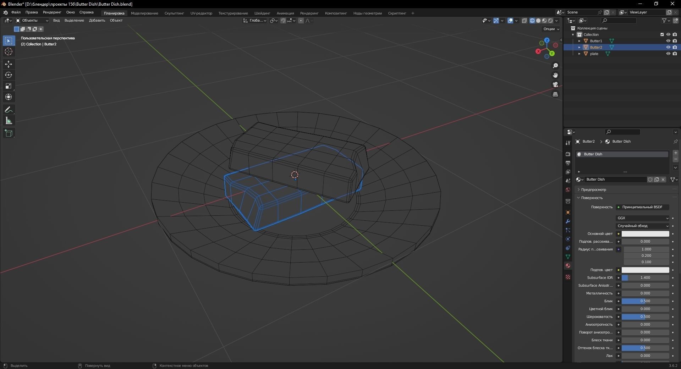Open the Physics properties tab
This screenshot has height=369, width=681.
[568, 239]
